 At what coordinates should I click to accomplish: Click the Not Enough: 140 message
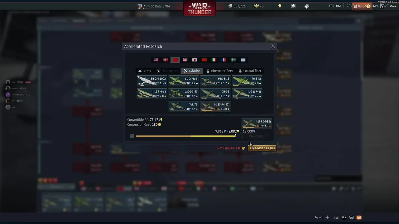pyautogui.click(x=231, y=148)
